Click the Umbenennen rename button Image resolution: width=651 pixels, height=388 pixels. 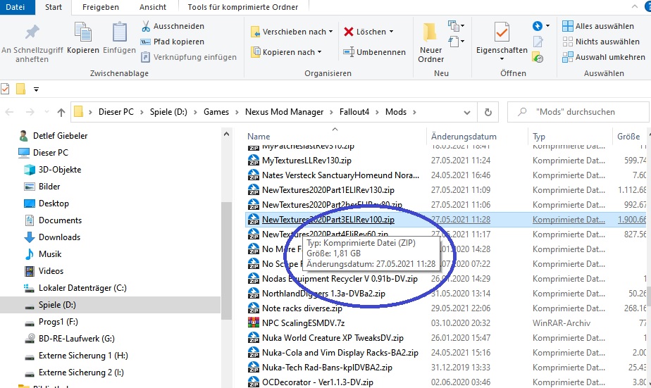[x=374, y=52]
